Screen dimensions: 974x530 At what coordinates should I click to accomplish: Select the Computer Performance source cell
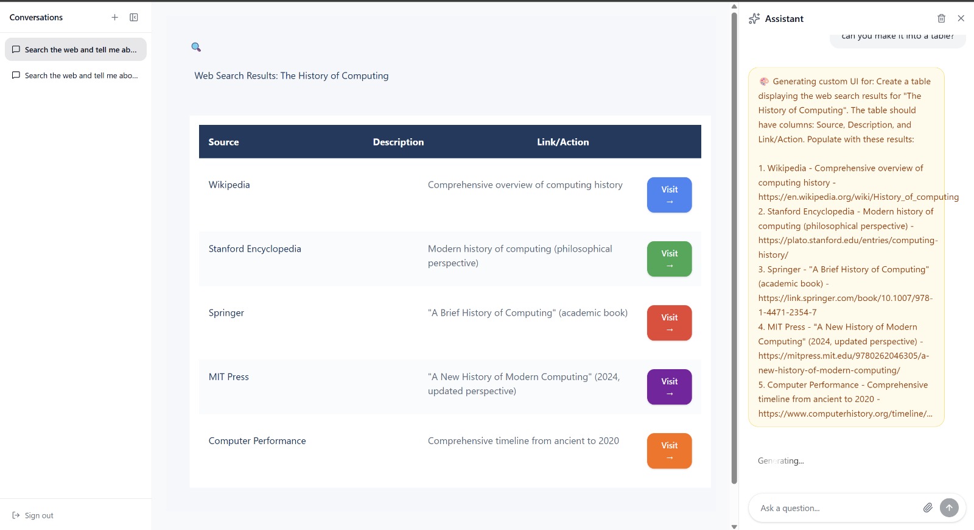[257, 440]
